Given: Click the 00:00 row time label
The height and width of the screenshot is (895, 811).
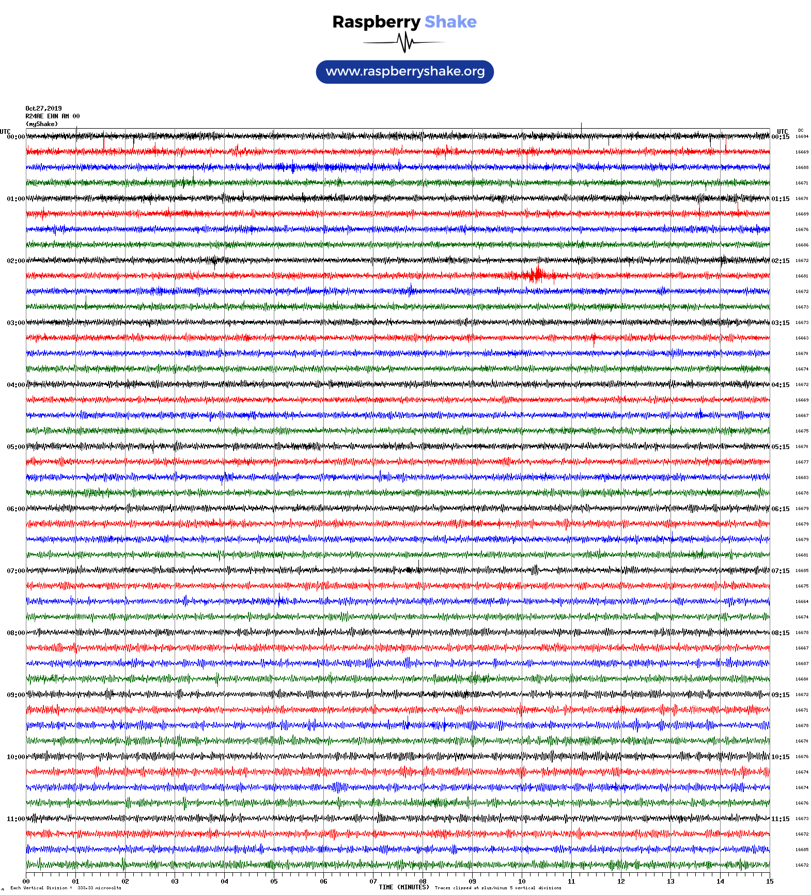Looking at the screenshot, I should [15, 137].
